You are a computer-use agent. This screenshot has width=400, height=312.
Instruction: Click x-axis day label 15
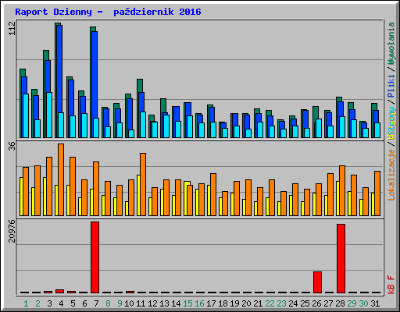187,303
